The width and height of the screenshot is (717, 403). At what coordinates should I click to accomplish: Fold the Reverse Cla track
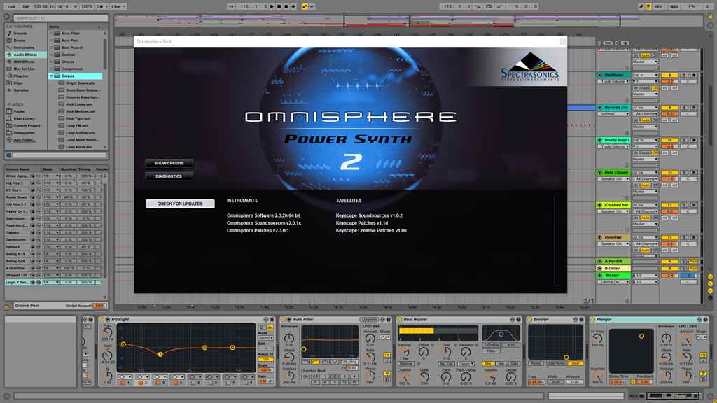click(x=600, y=108)
